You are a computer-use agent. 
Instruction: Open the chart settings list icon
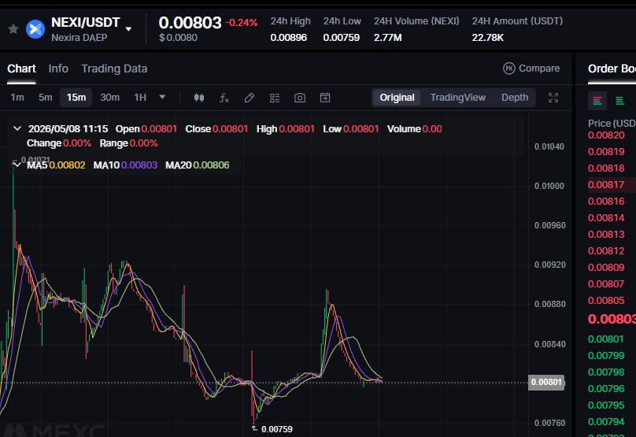275,98
